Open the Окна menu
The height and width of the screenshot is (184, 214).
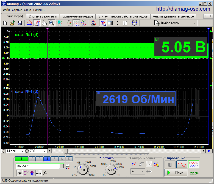pyautogui.click(x=27, y=10)
